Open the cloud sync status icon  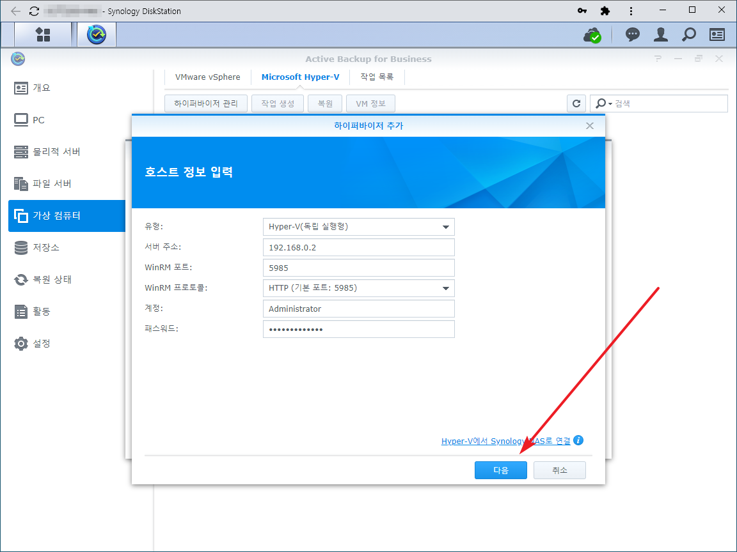[x=592, y=34]
